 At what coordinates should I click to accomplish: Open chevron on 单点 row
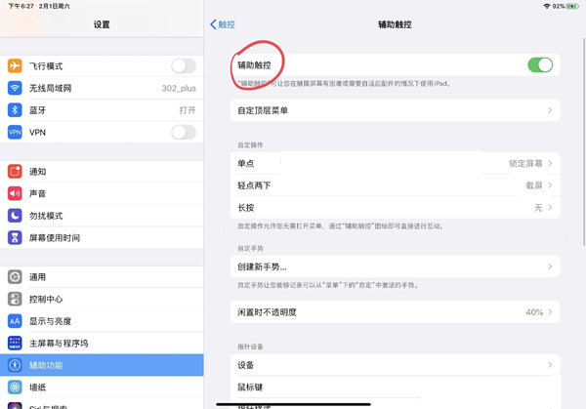(550, 163)
